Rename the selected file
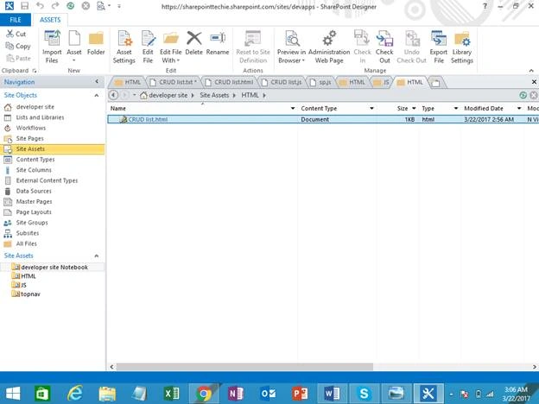 pos(218,44)
